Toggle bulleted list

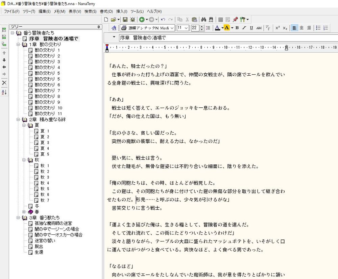pos(318,28)
